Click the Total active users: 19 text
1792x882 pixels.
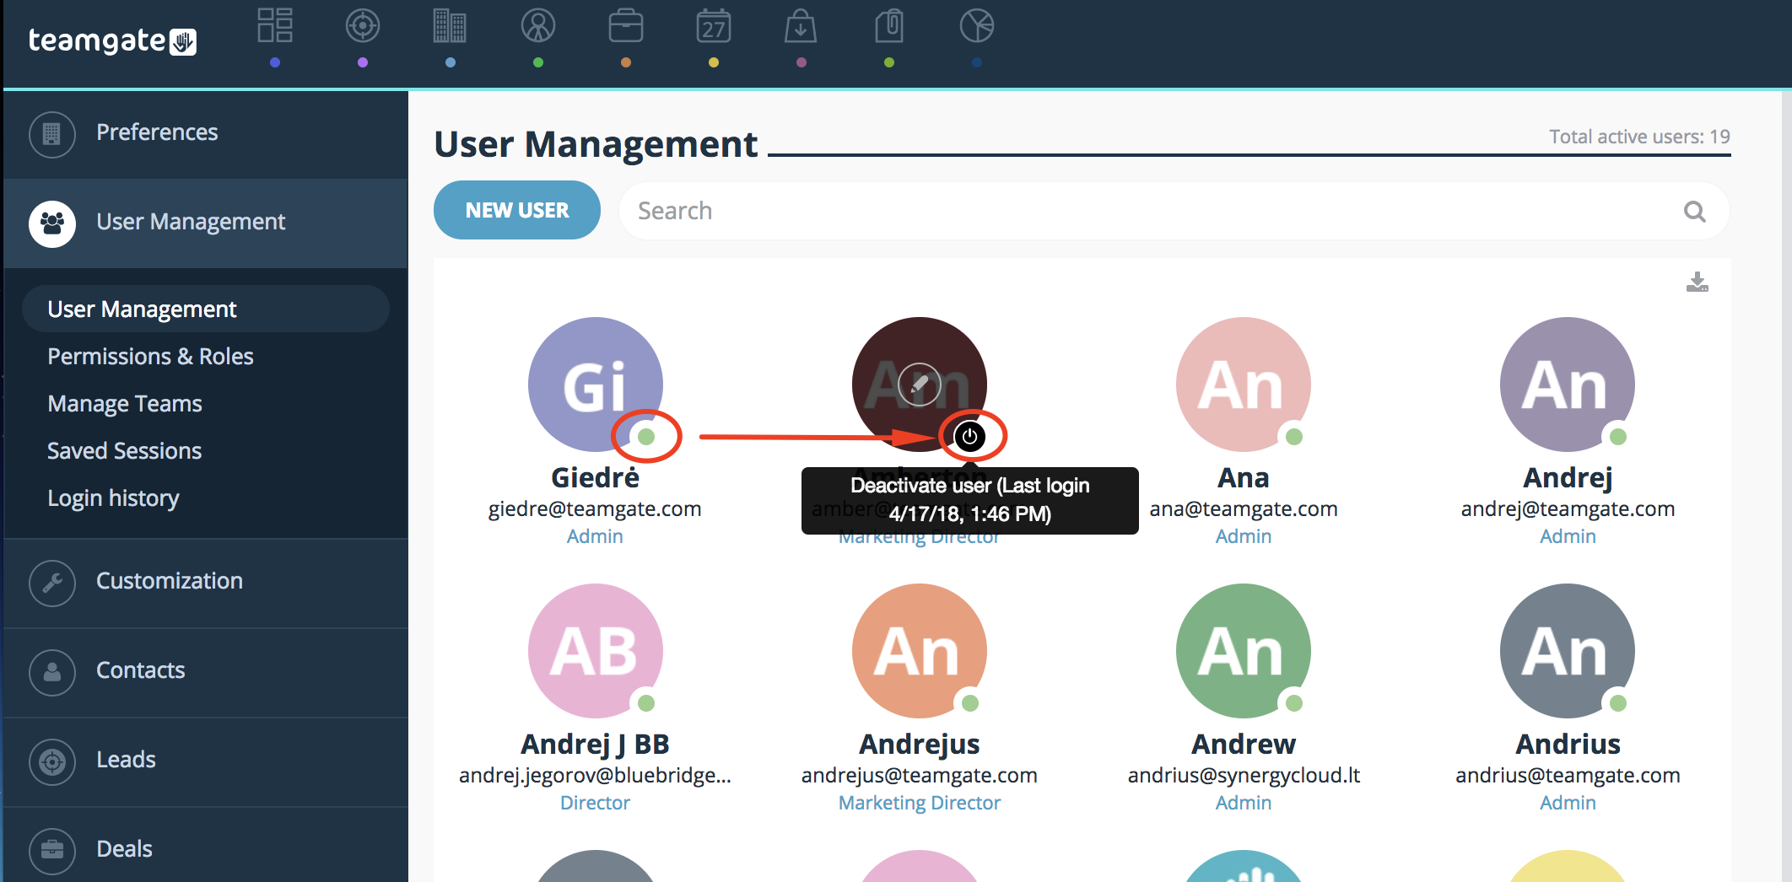[x=1639, y=137]
